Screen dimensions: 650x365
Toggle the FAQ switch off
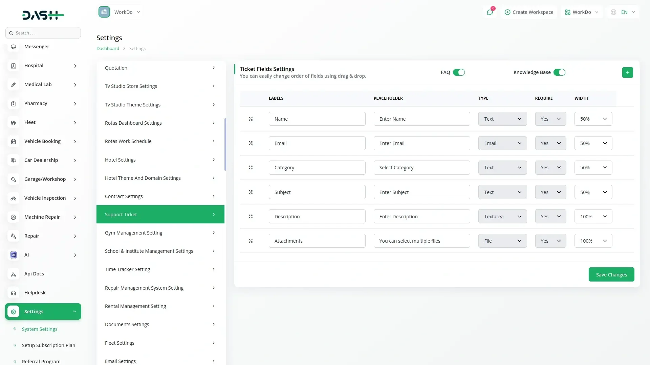coord(459,72)
